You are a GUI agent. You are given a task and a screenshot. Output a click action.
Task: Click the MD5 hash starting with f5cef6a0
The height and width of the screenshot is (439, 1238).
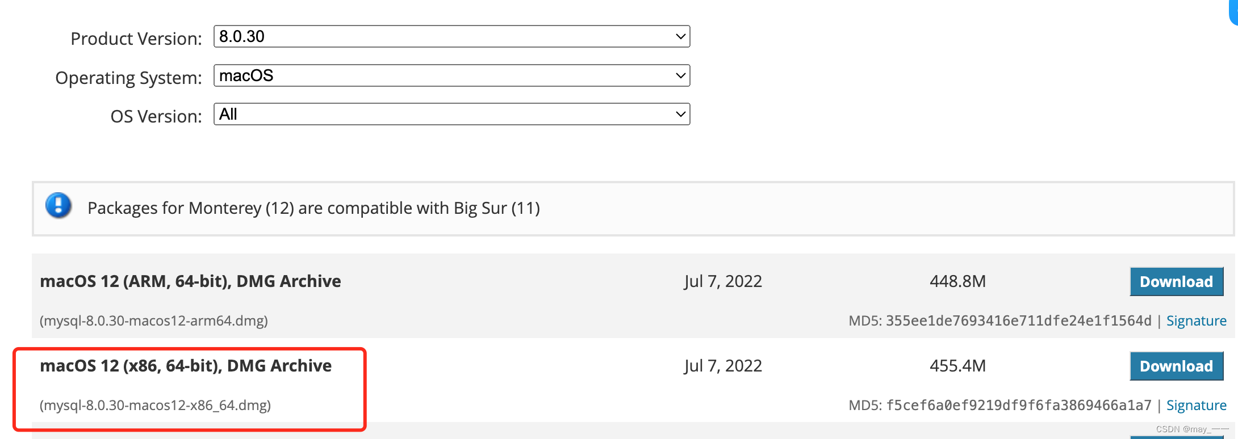click(x=1018, y=406)
